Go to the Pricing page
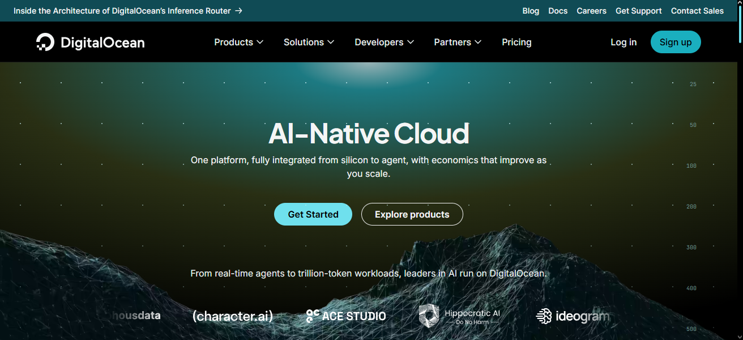This screenshot has height=340, width=743. pos(516,42)
